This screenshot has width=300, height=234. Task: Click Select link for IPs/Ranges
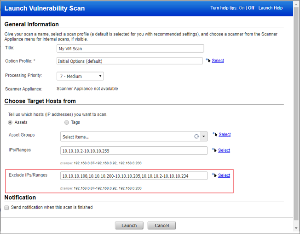pos(224,150)
